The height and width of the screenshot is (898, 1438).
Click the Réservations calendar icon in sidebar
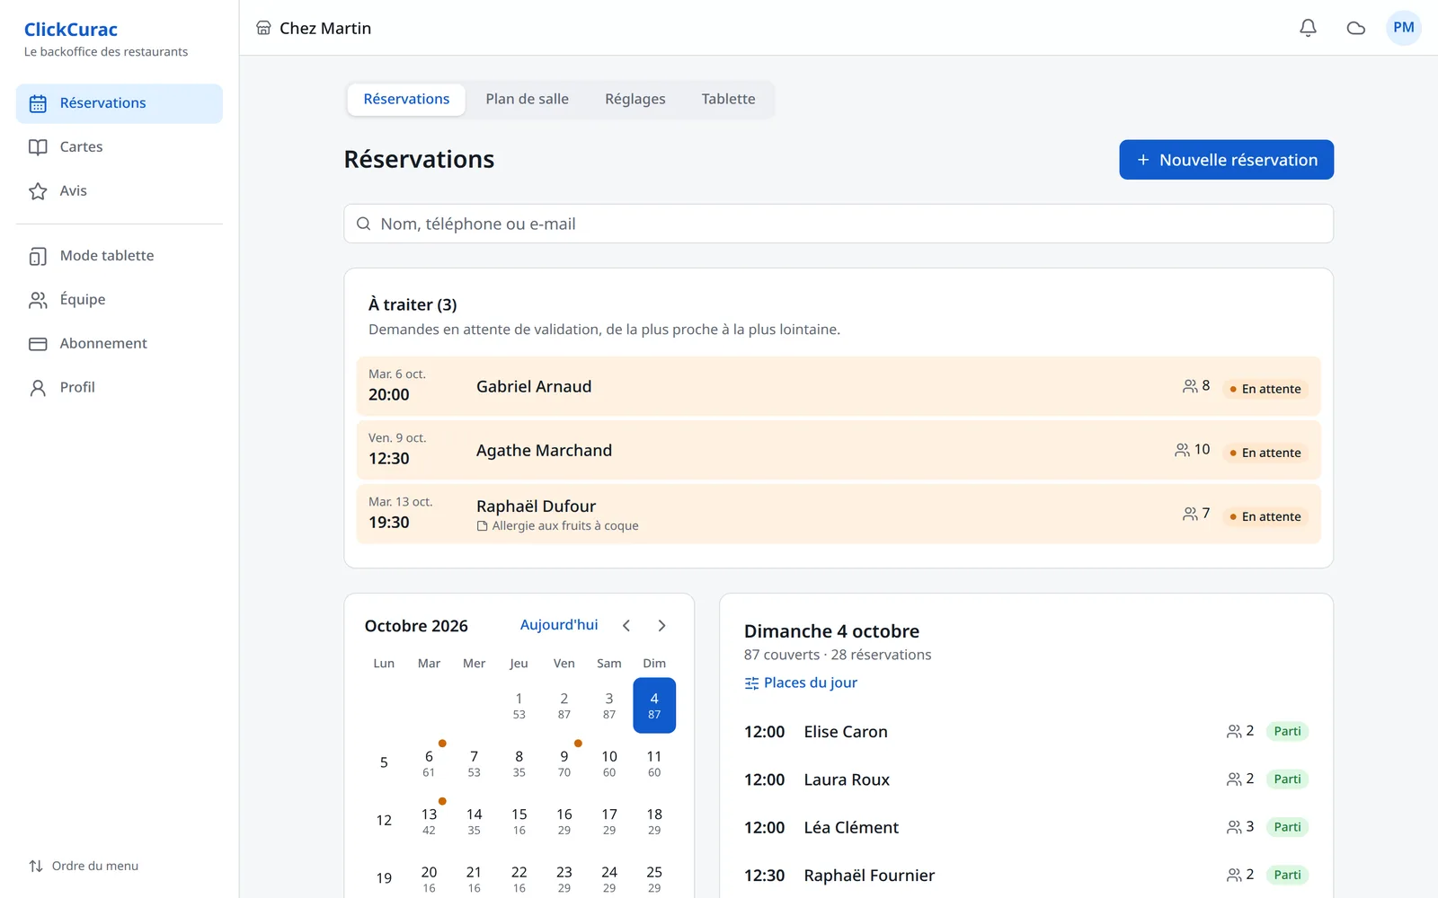(38, 103)
